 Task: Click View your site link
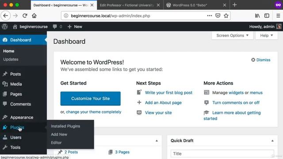click(158, 113)
